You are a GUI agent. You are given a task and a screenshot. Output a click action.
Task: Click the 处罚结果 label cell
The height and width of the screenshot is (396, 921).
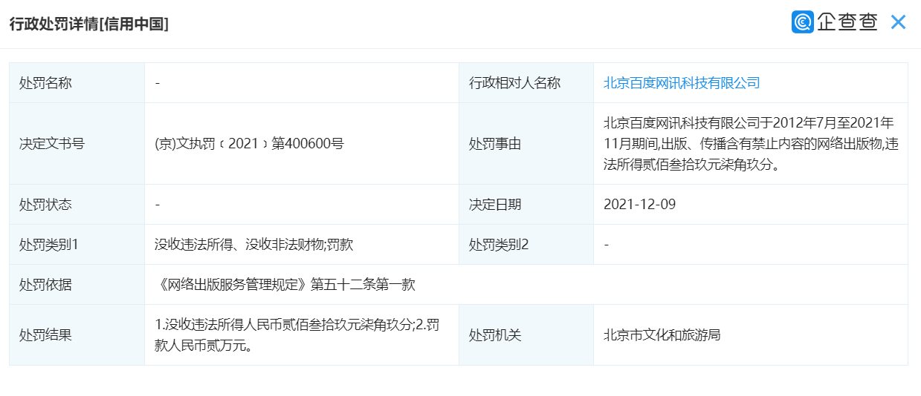pos(77,335)
